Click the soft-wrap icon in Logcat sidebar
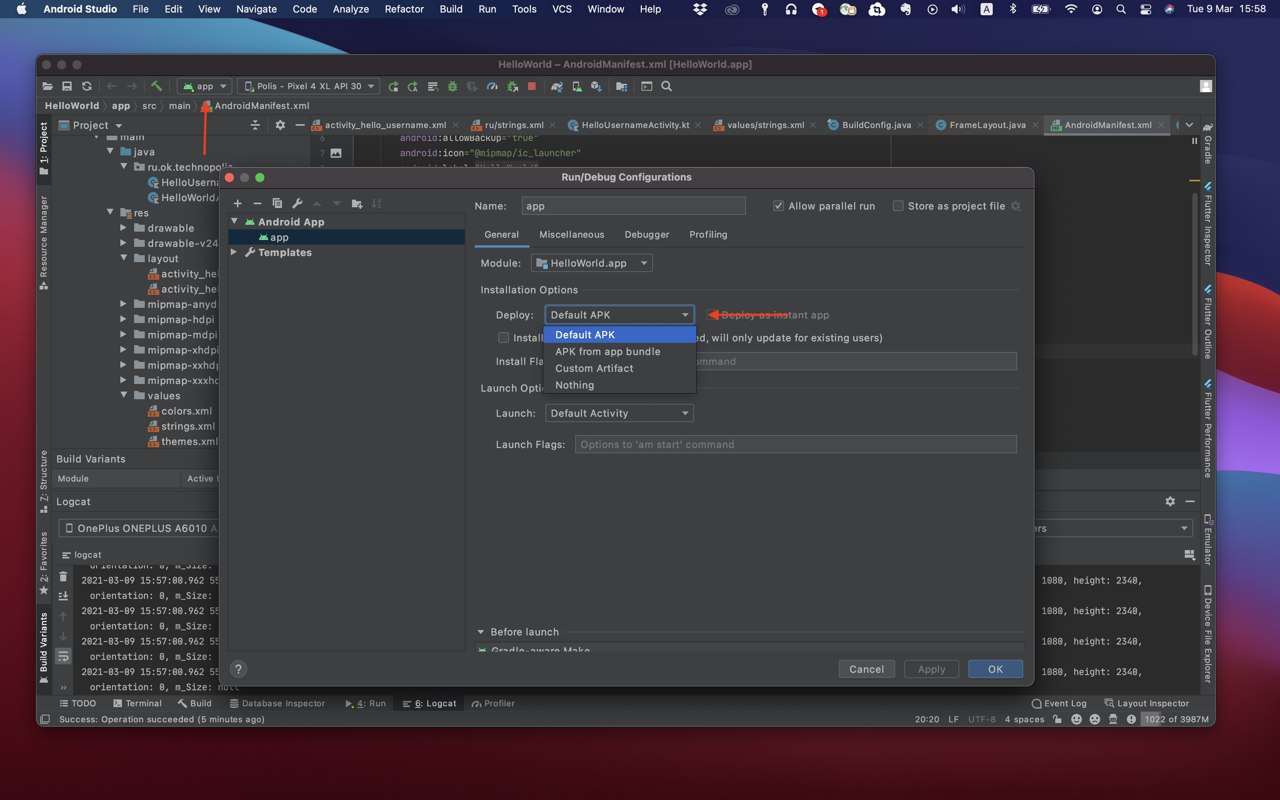 pyautogui.click(x=63, y=657)
